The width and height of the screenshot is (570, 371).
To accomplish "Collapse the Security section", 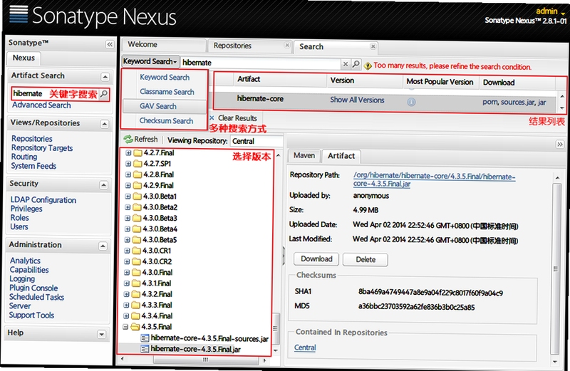I will (x=103, y=185).
